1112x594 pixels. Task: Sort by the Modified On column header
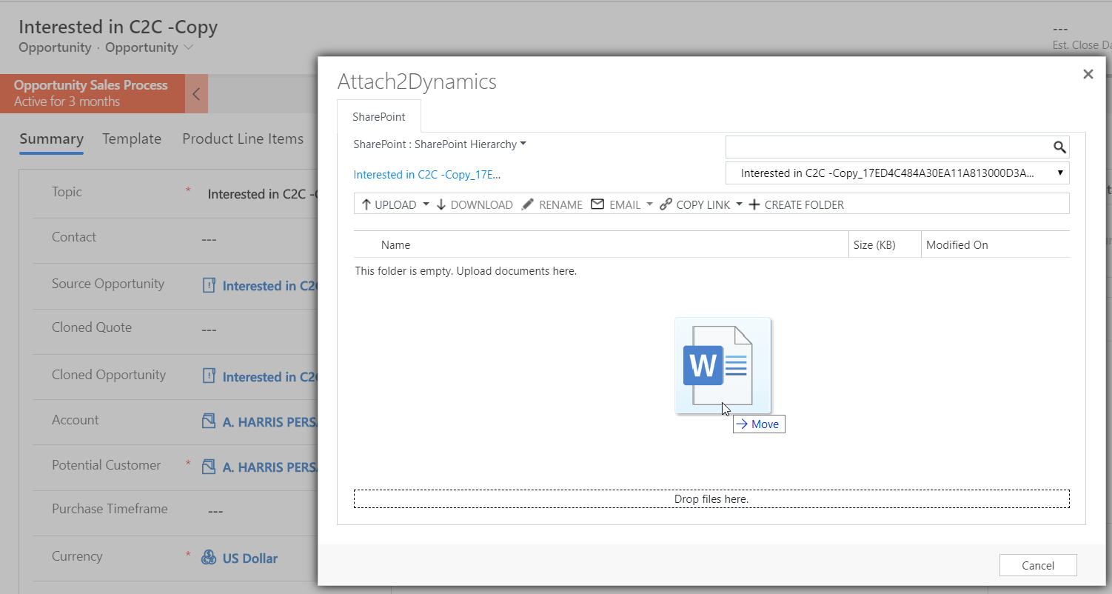[x=957, y=245]
